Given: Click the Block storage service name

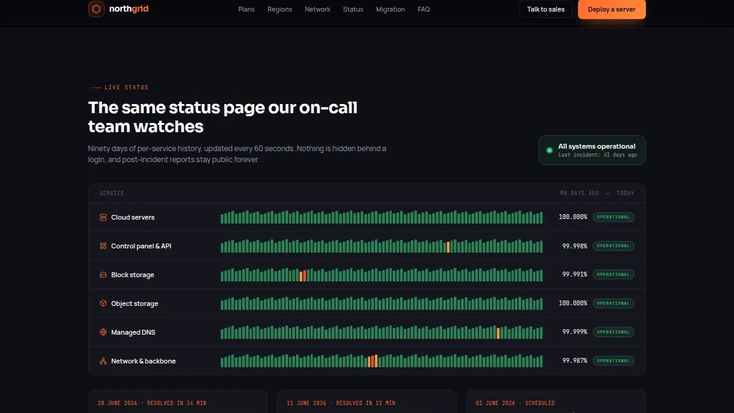Looking at the screenshot, I should click(x=133, y=275).
